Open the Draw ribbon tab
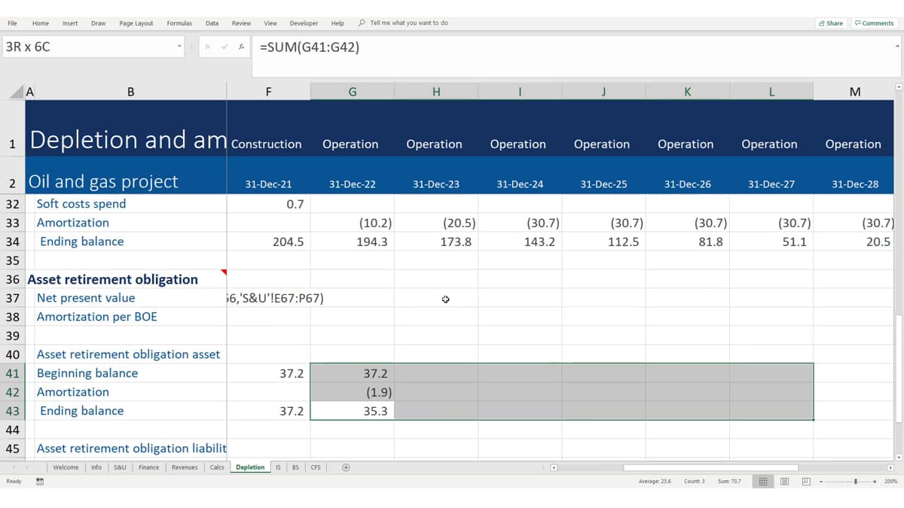Image resolution: width=904 pixels, height=508 pixels. click(x=98, y=23)
